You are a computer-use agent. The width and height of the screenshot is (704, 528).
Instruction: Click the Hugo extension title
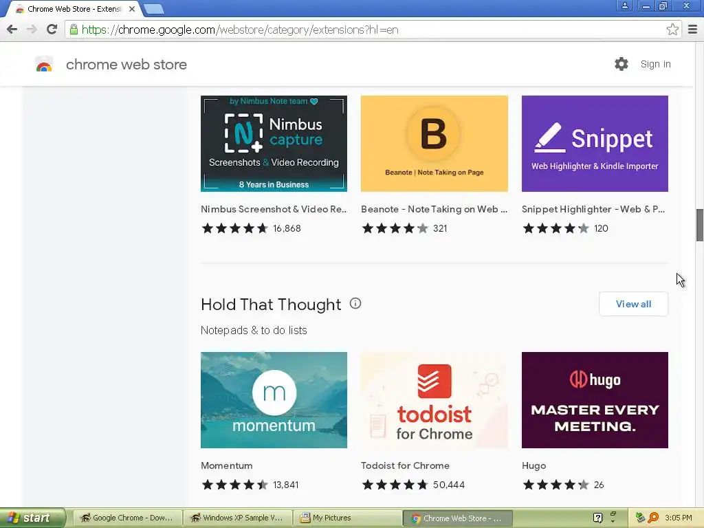coord(533,466)
